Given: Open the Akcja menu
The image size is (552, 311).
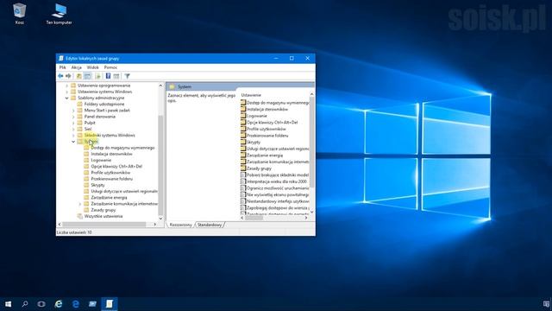Looking at the screenshot, I should (77, 67).
